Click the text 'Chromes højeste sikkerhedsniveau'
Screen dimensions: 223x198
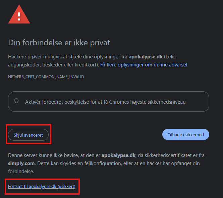click(x=147, y=102)
